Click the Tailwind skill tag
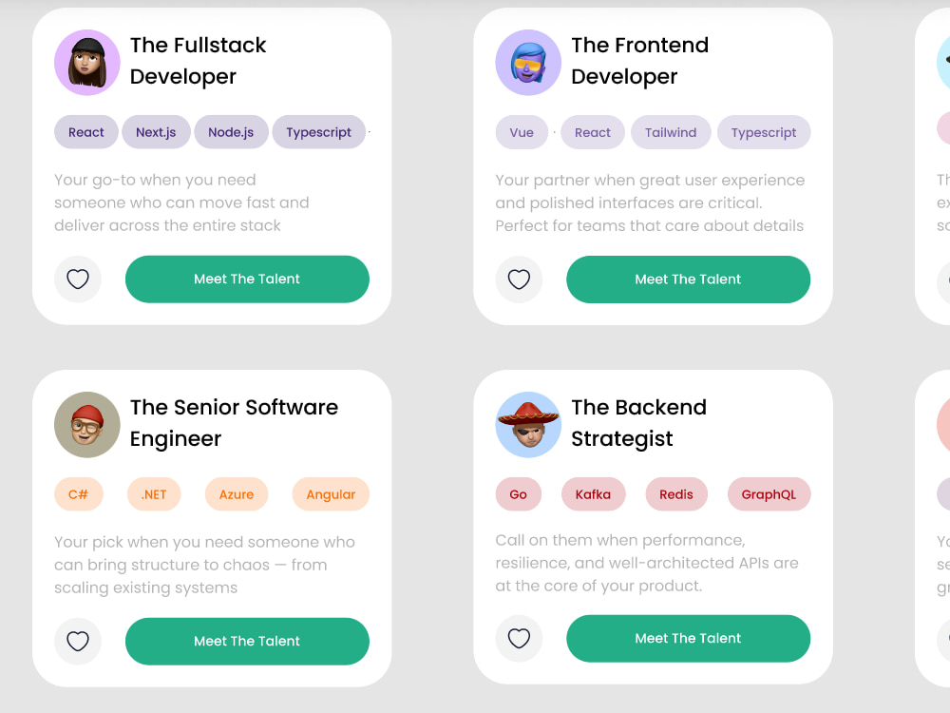This screenshot has height=713, width=950. [671, 132]
